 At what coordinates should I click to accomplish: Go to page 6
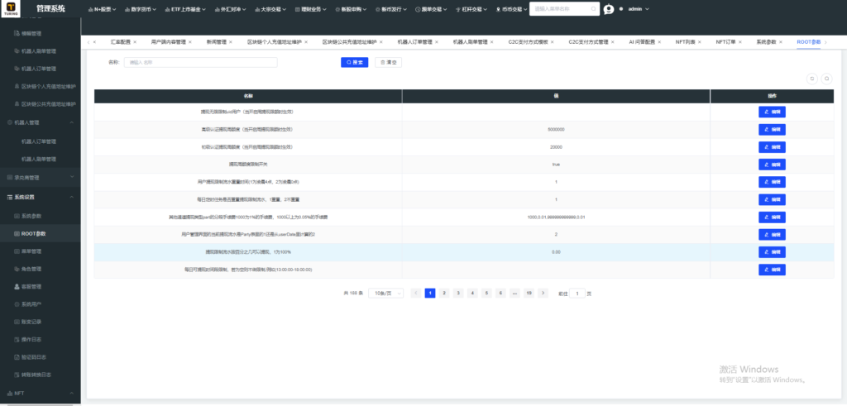coord(500,294)
